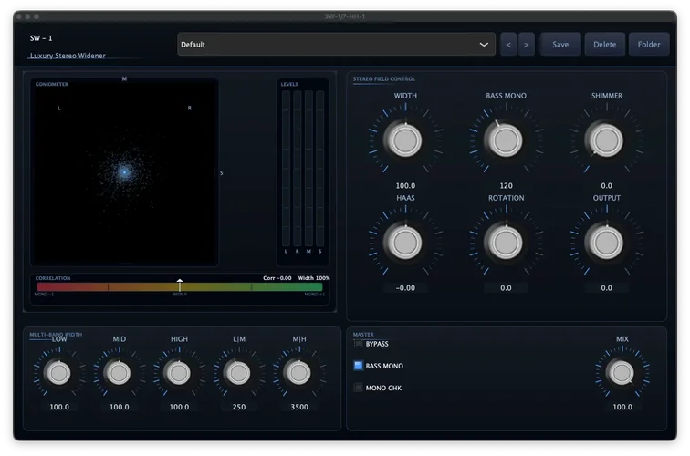Click the STEREO FIELD CONTROL heading
690x456 pixels.
(x=383, y=79)
